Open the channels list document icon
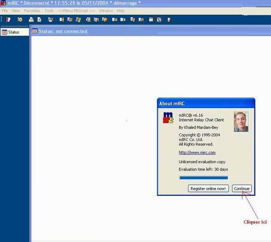271x242 pixels. [x=39, y=20]
